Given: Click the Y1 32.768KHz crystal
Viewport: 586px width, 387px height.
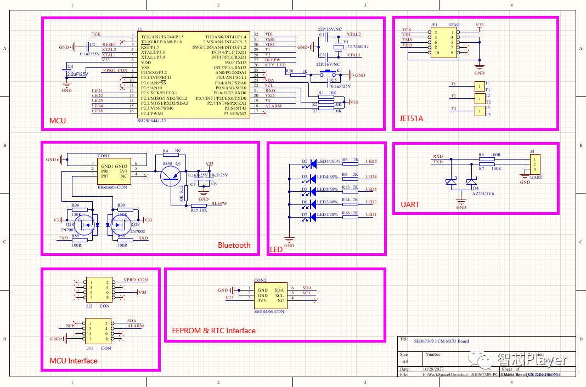Looking at the screenshot, I should coord(338,47).
